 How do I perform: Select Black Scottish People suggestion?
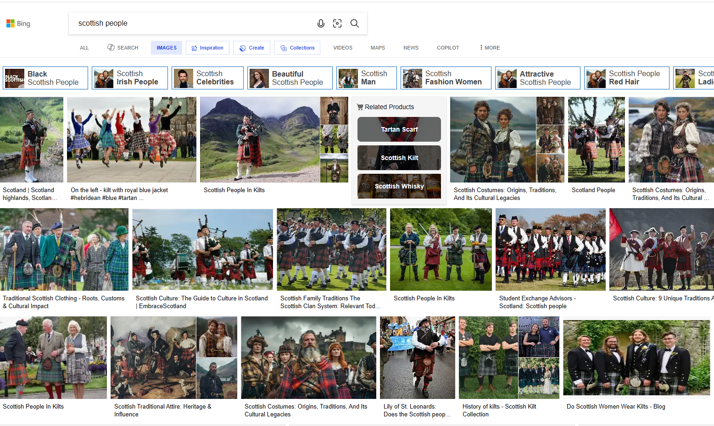(x=45, y=78)
